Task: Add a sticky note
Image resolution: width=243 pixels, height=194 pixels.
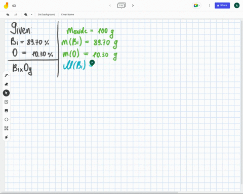Action: coord(7,102)
